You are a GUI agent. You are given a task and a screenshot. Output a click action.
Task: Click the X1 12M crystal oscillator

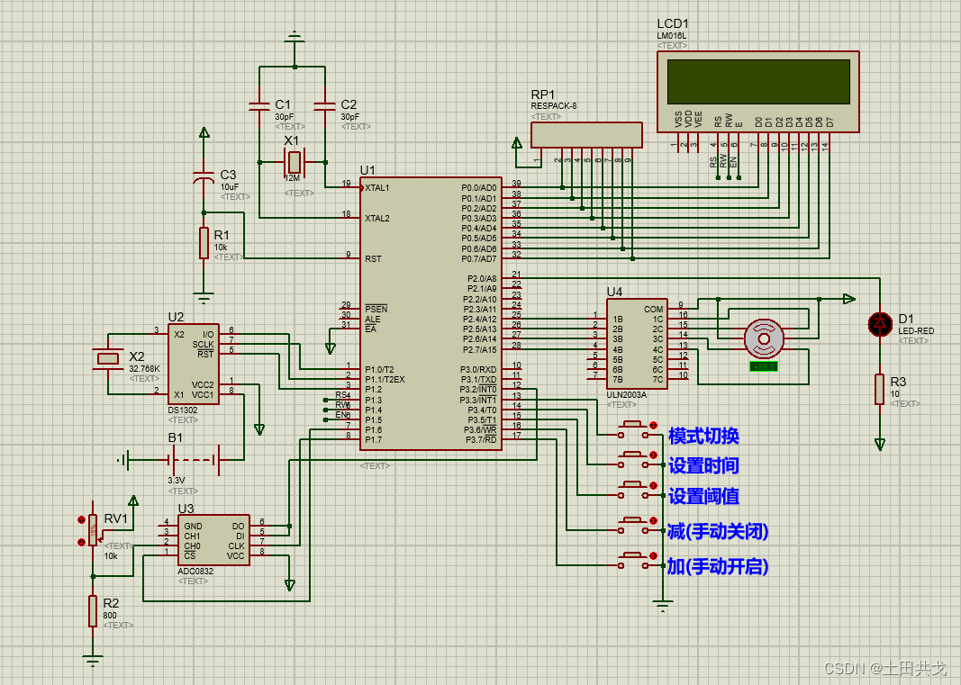coord(295,162)
